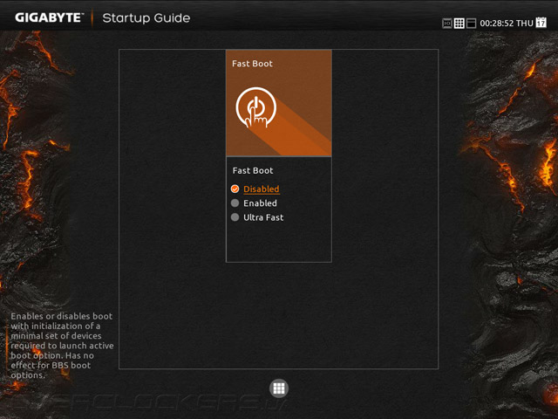558x419 pixels.
Task: Click the Fast Boot power touch icon
Action: point(255,107)
